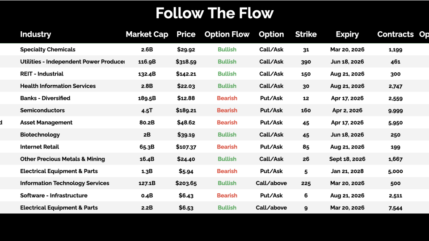Click the Sept 18, 2026 expiry
429x241 pixels.
tap(347, 159)
